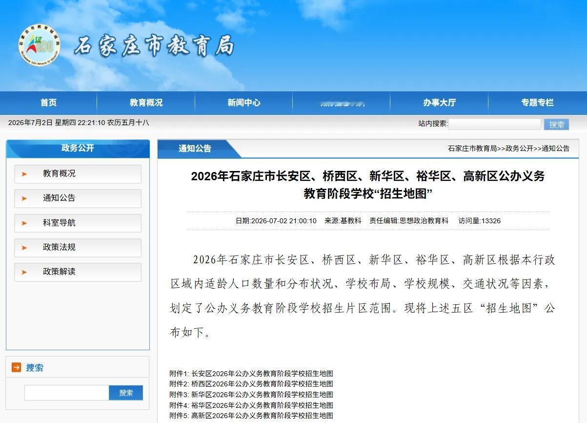Click the orange arrow beside 教育概况
Image resolution: width=587 pixels, height=423 pixels.
coord(24,174)
